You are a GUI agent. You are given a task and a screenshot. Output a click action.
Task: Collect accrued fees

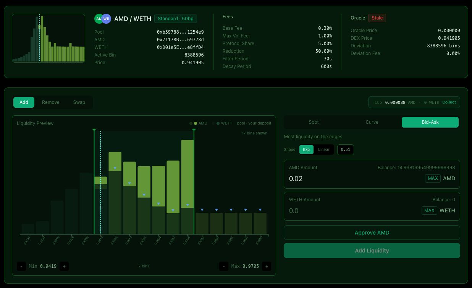tap(449, 102)
